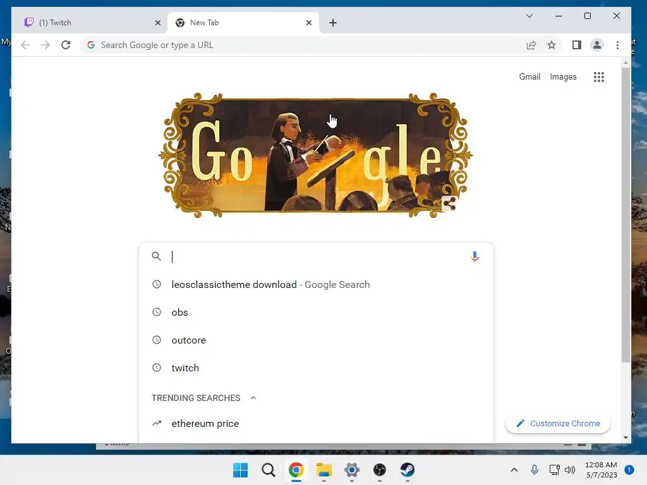Open OBS Studio from taskbar

click(380, 470)
